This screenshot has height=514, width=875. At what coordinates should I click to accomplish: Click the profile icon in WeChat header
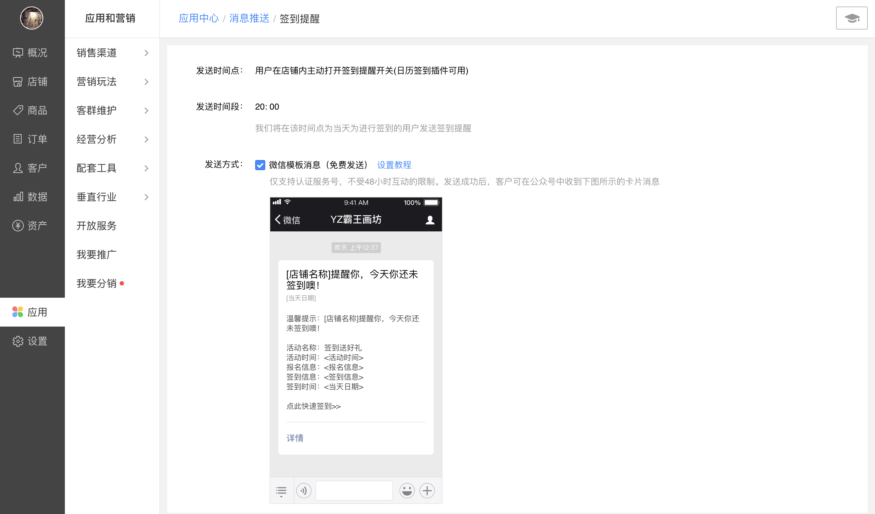[430, 220]
